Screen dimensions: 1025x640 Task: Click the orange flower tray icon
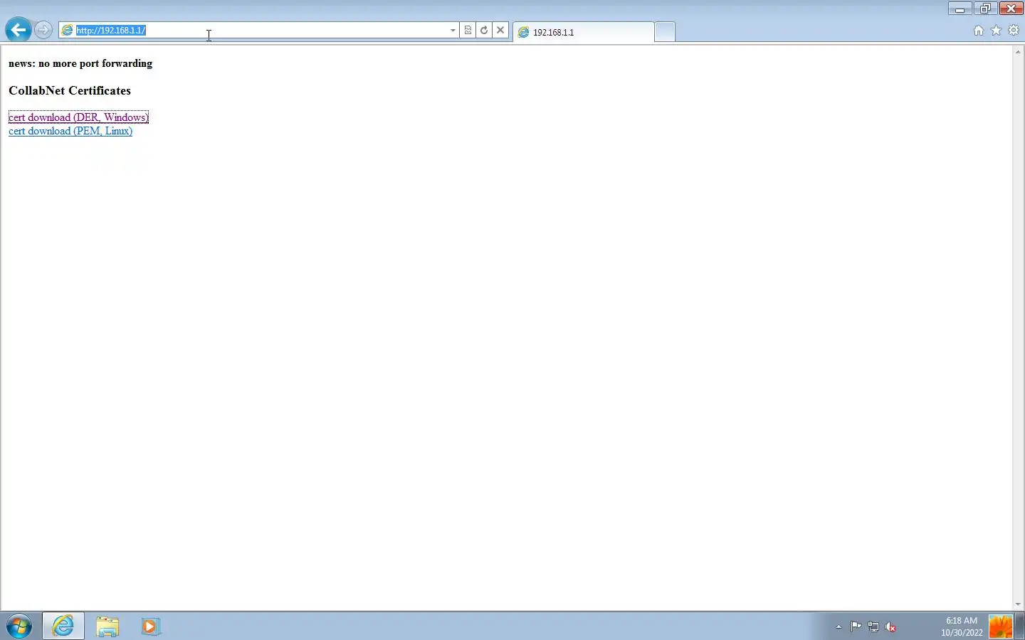pos(1001,626)
